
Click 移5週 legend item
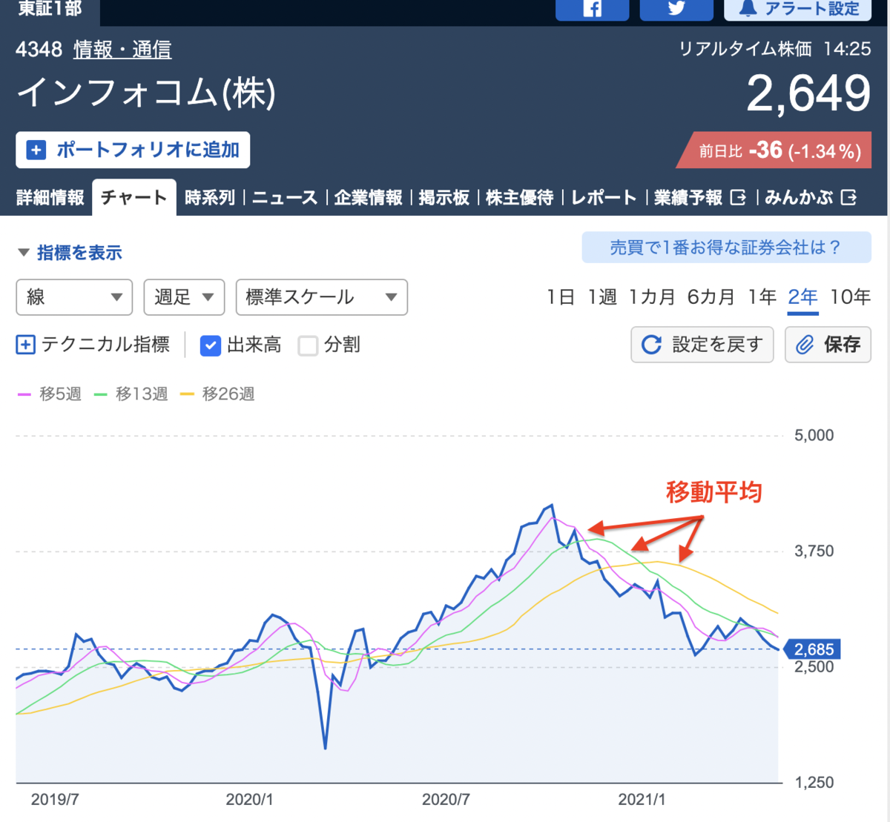tap(50, 394)
